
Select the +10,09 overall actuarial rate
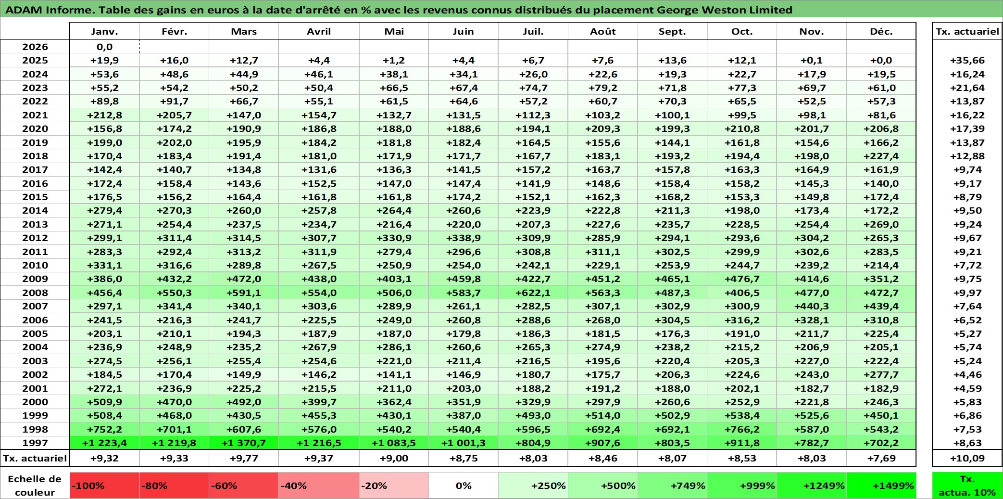click(967, 458)
